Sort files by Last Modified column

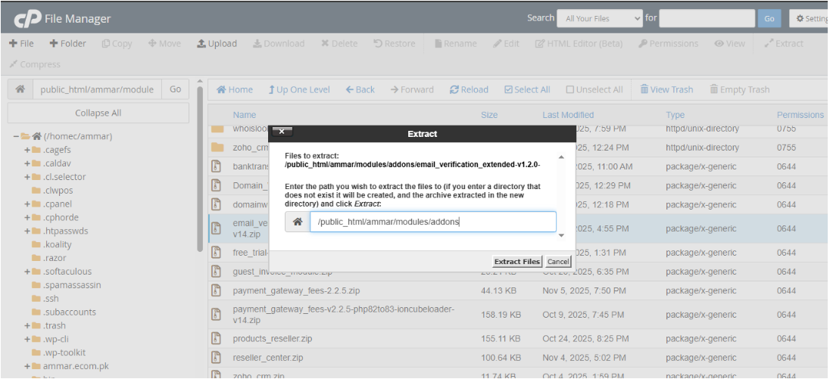pos(568,115)
